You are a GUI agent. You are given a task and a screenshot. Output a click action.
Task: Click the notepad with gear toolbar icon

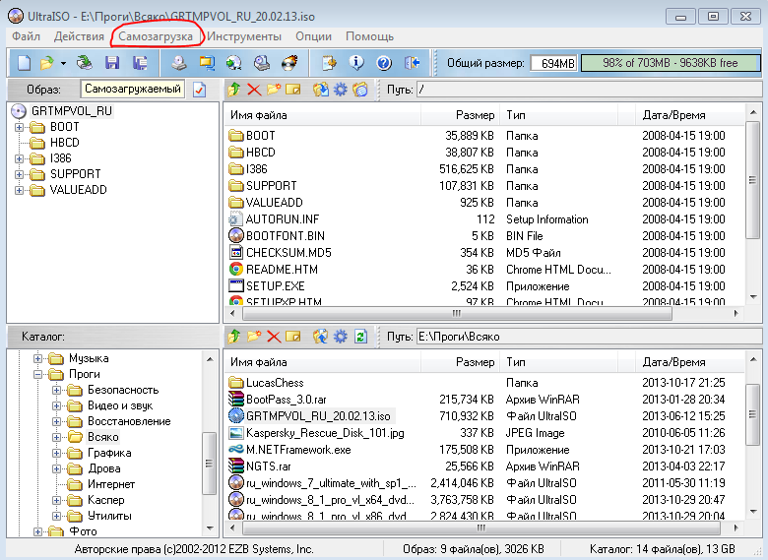[x=329, y=63]
